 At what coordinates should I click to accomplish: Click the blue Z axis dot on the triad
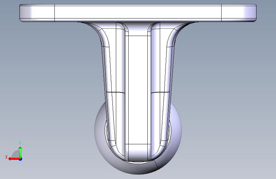(21, 159)
